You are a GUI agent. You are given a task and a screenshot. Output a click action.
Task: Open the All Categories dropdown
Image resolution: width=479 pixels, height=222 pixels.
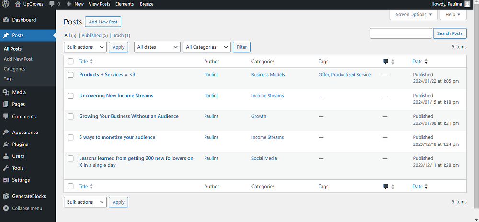coord(207,47)
